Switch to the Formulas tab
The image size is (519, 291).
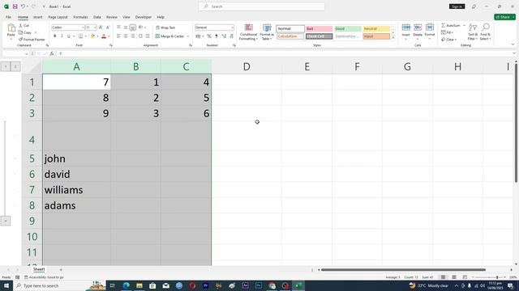pyautogui.click(x=80, y=17)
